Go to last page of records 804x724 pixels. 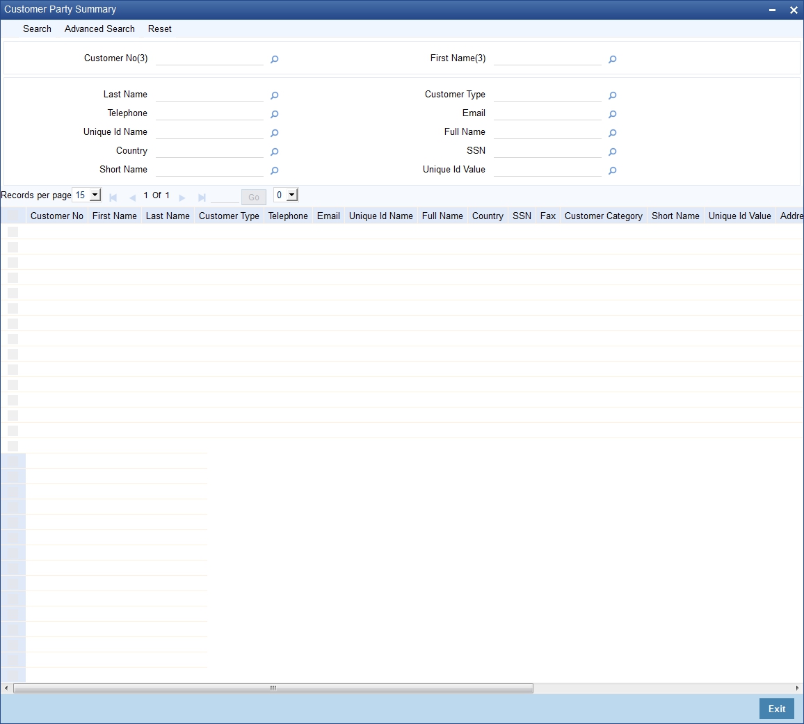point(202,198)
